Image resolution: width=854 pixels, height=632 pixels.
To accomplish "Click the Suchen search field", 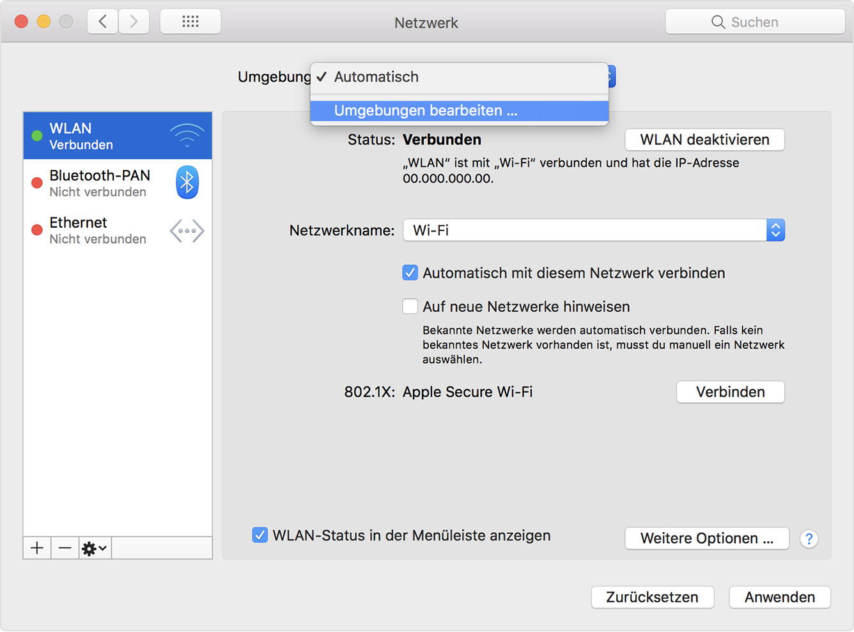I will click(755, 22).
